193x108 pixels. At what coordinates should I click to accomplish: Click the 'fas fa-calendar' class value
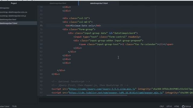tap(145, 44)
